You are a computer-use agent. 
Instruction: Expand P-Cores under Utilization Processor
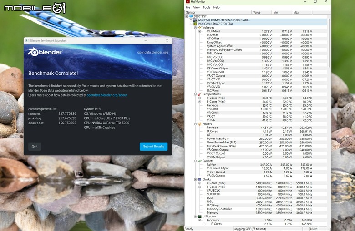pos(204,224)
